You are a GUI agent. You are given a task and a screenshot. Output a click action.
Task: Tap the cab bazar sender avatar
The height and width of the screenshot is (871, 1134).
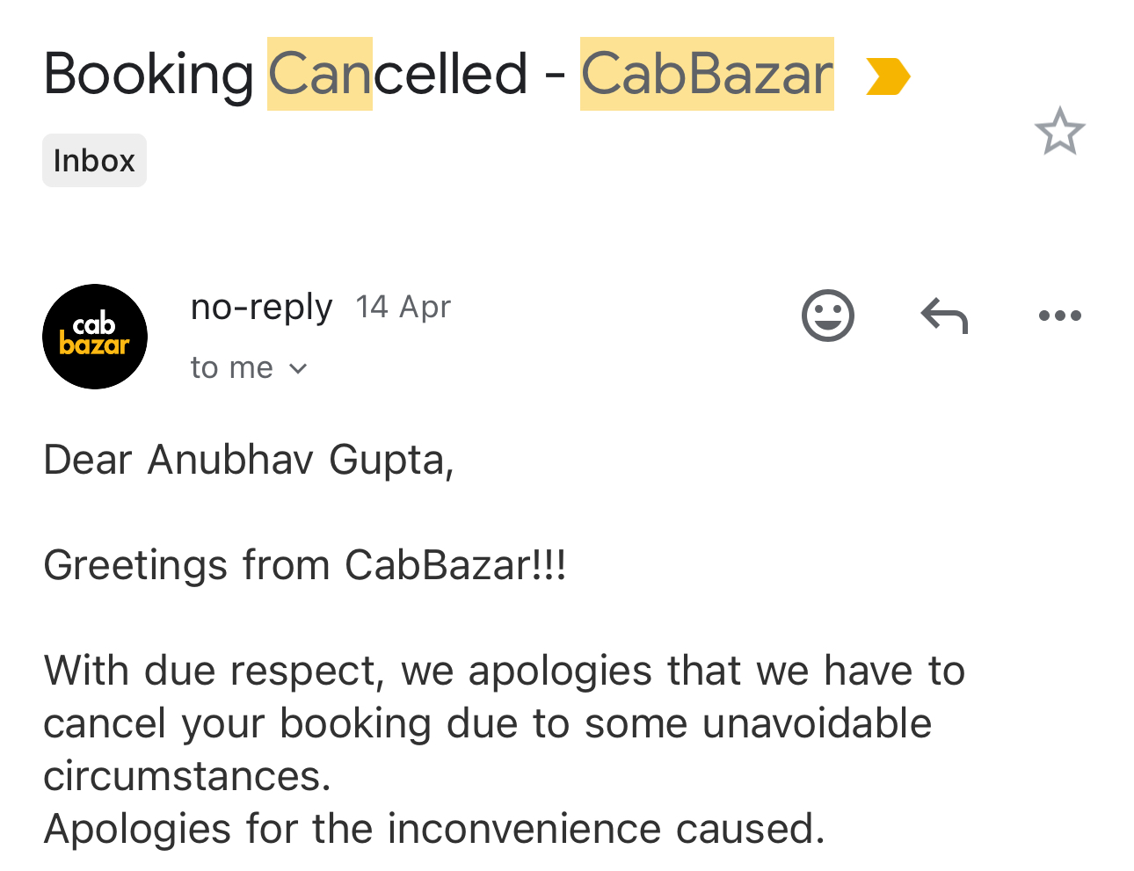95,337
